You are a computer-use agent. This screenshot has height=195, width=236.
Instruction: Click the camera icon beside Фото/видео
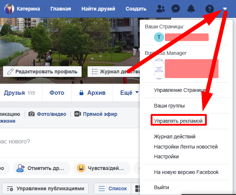pos(31,114)
